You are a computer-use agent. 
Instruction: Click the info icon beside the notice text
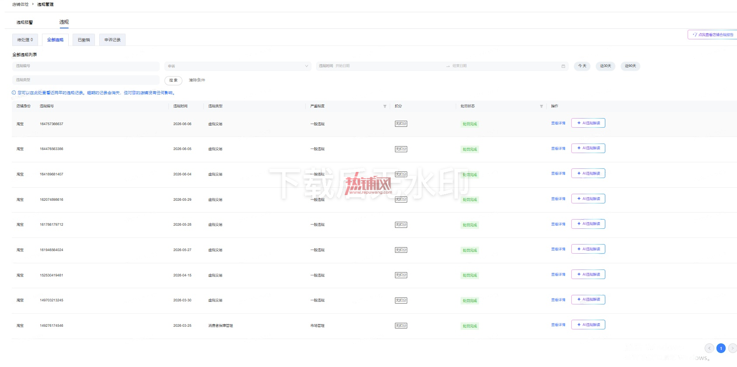[x=14, y=93]
